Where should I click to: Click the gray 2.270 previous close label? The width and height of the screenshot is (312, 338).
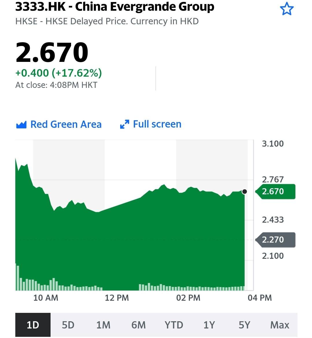tap(275, 240)
